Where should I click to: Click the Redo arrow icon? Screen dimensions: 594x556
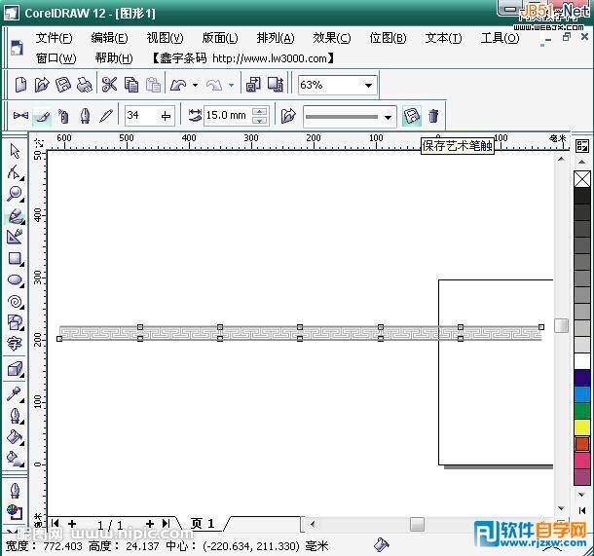(214, 85)
